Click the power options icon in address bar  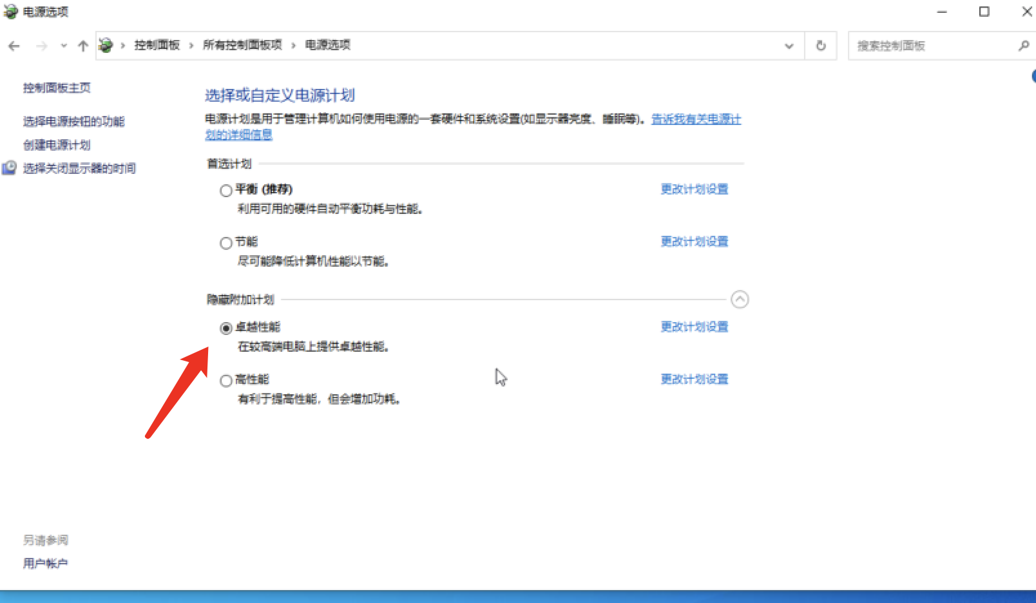(x=106, y=45)
